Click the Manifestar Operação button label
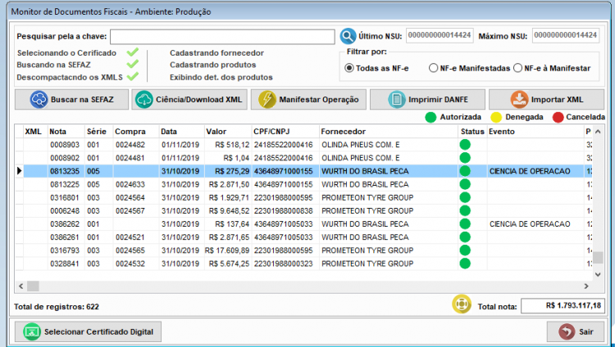 point(319,100)
